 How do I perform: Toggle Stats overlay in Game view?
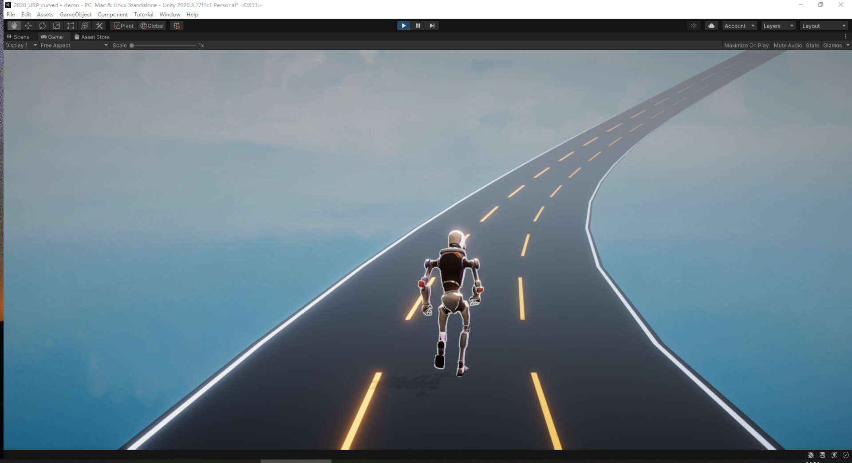[812, 45]
